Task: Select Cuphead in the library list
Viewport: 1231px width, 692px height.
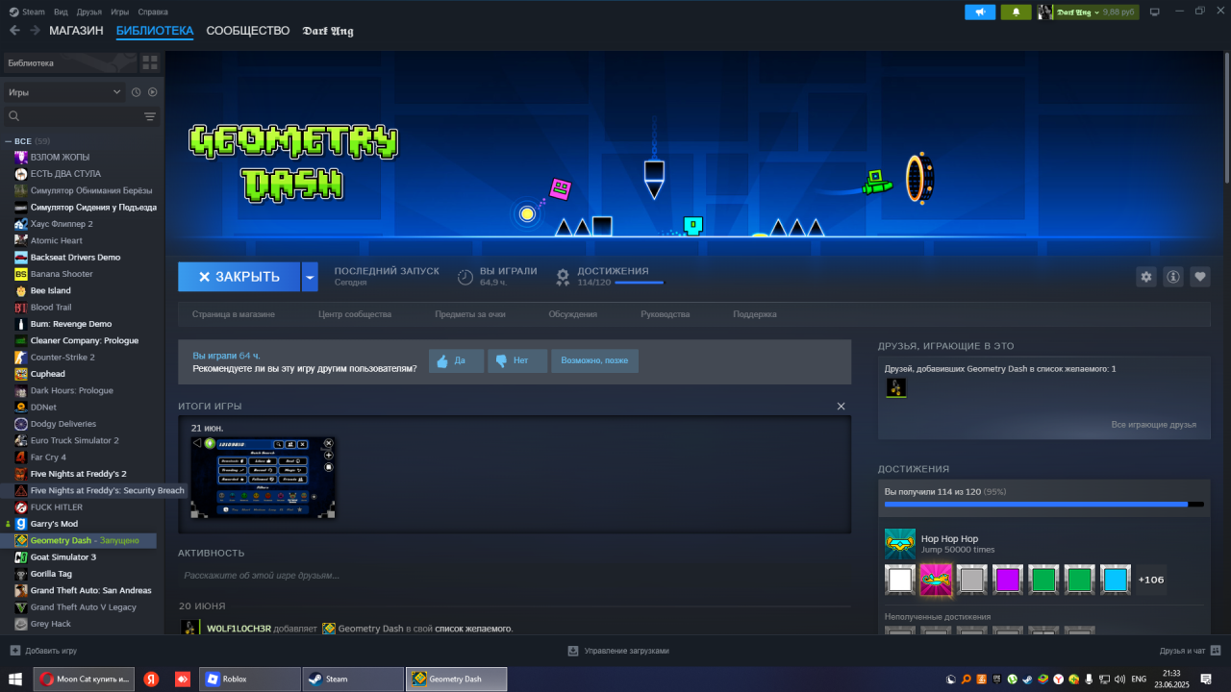Action: click(x=48, y=374)
